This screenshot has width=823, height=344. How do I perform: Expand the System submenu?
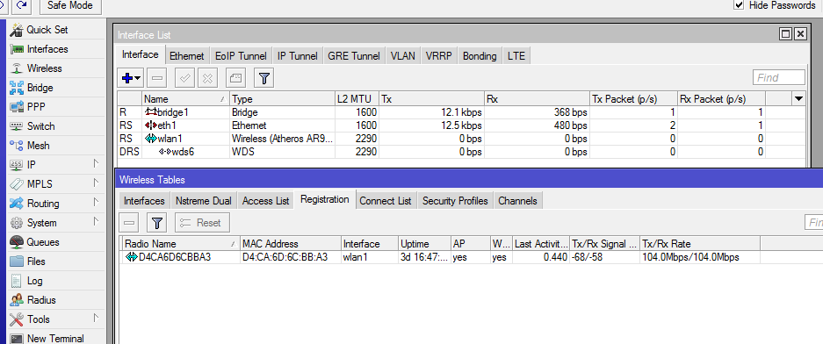point(96,222)
